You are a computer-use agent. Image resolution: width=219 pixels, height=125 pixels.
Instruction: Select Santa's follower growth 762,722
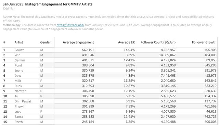(x=210, y=117)
